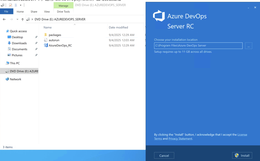Click the shield icon on Install button

pos(237,155)
